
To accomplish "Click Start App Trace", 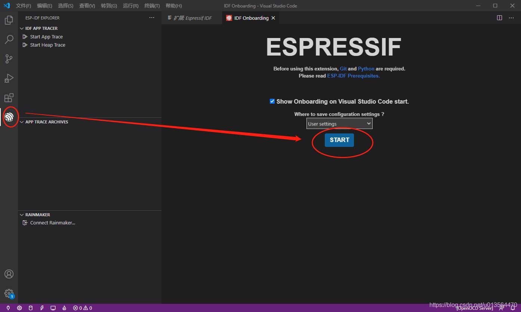I will (x=46, y=37).
